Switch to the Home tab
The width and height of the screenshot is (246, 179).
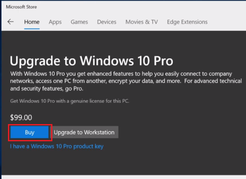32,22
